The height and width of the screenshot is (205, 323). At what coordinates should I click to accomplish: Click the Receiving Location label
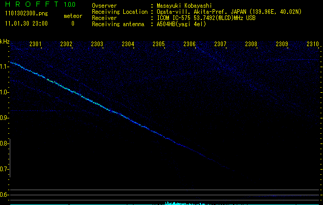[x=120, y=12]
